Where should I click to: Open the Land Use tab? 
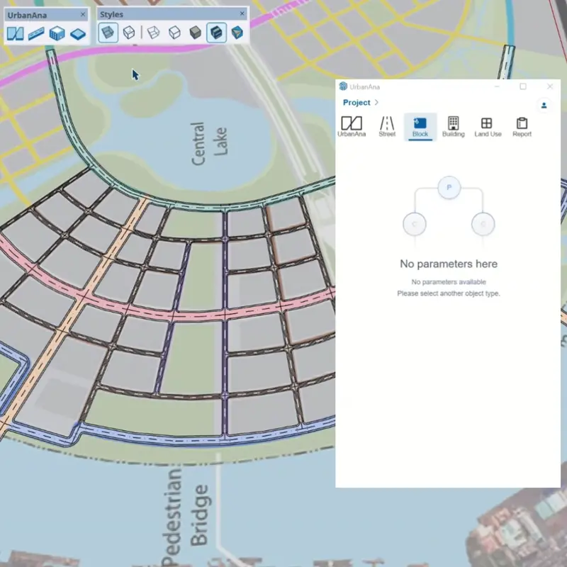(x=488, y=126)
